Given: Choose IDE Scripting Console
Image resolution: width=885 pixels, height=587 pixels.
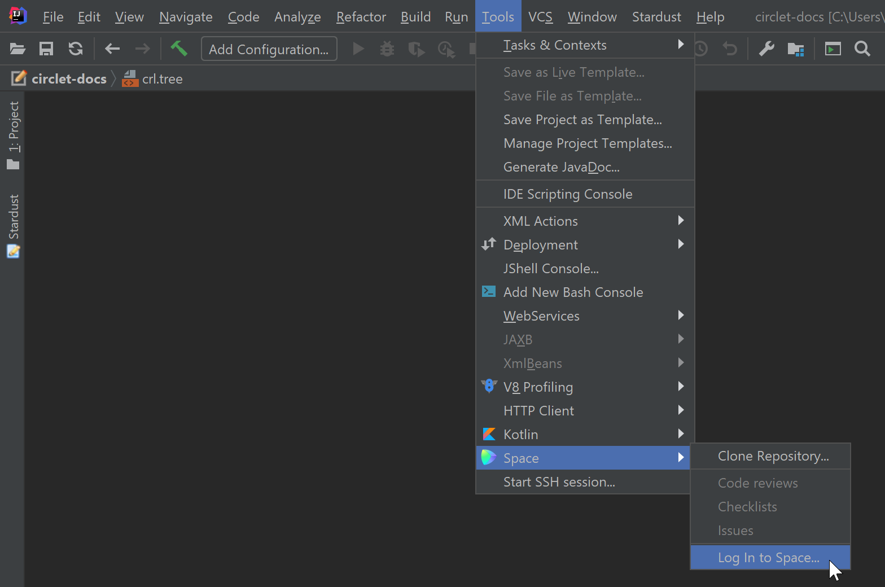Looking at the screenshot, I should [585, 194].
